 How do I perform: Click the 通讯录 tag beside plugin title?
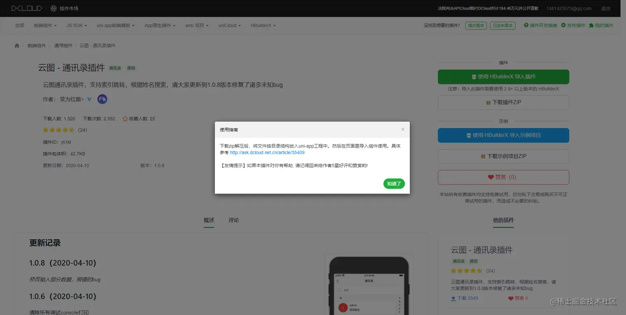tap(115, 68)
